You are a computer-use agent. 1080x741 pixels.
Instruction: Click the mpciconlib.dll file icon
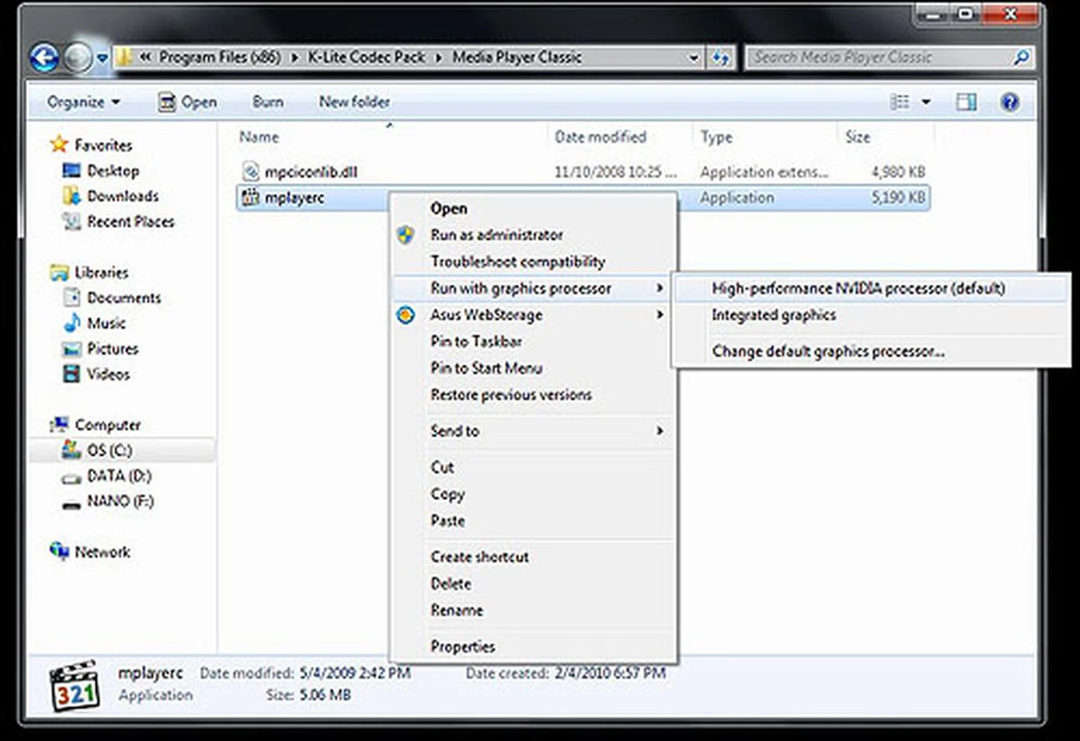[x=250, y=172]
